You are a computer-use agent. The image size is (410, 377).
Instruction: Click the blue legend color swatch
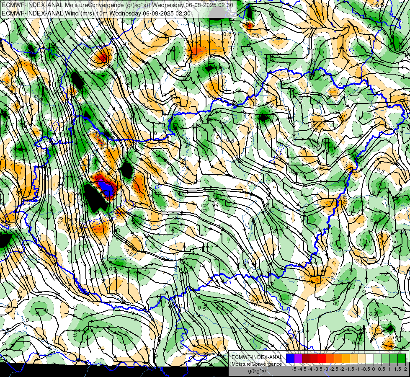[x=290, y=358]
